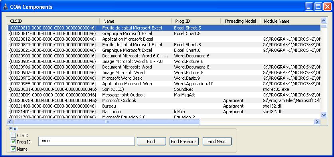Select the Excel.Chart.5 row
This screenshot has height=157, width=334.
(164, 33)
